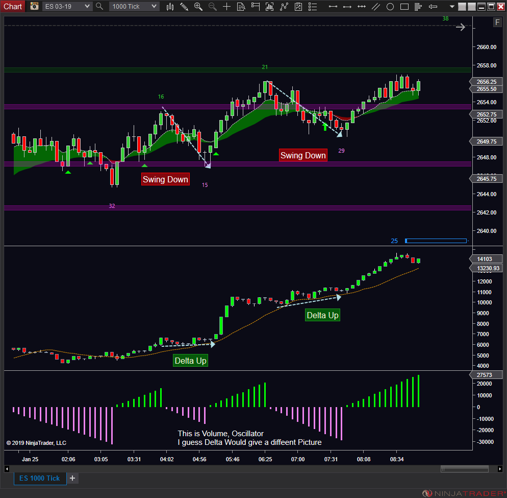This screenshot has width=507, height=498.
Task: Click the zoom in magnifier
Action: (x=198, y=7)
